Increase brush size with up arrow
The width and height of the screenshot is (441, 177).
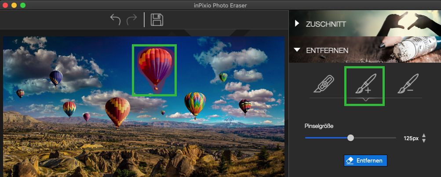[x=424, y=135]
